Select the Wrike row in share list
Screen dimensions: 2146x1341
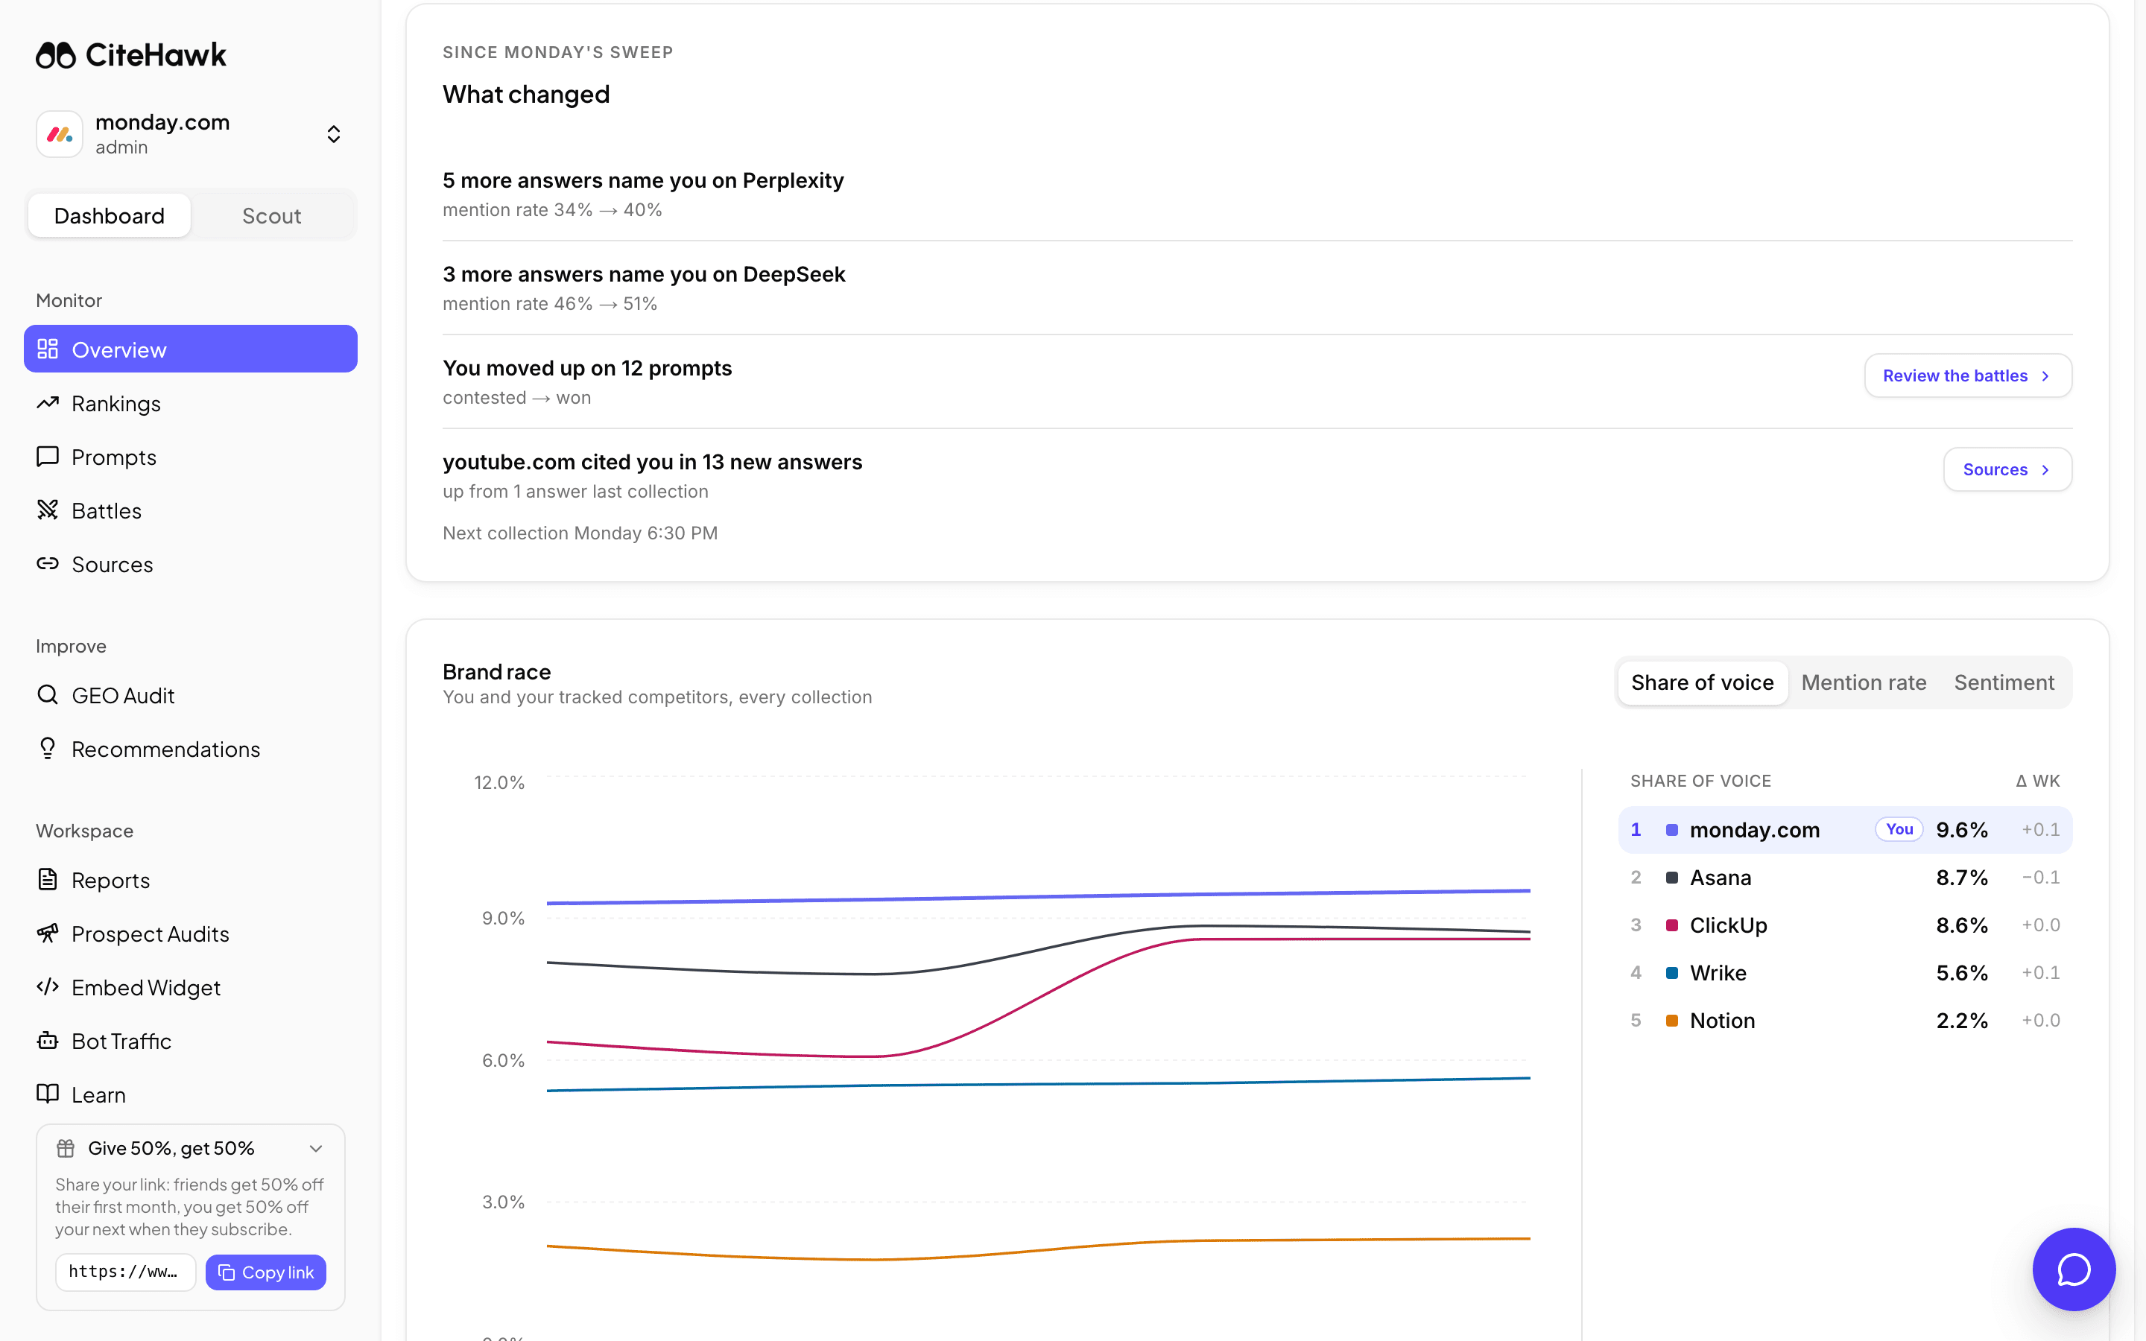pos(1846,973)
